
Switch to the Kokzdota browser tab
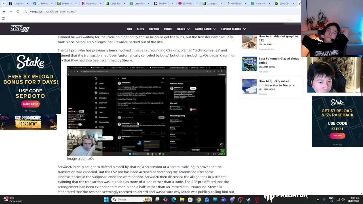point(115,3)
